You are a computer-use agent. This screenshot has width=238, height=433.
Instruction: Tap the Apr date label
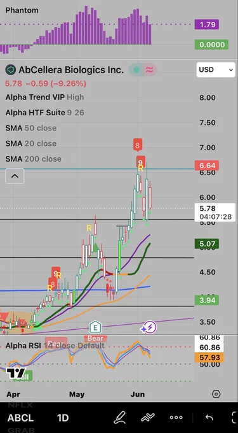13,394
